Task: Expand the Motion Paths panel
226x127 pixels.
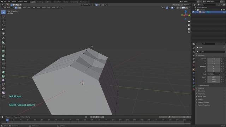Action: [202, 97]
